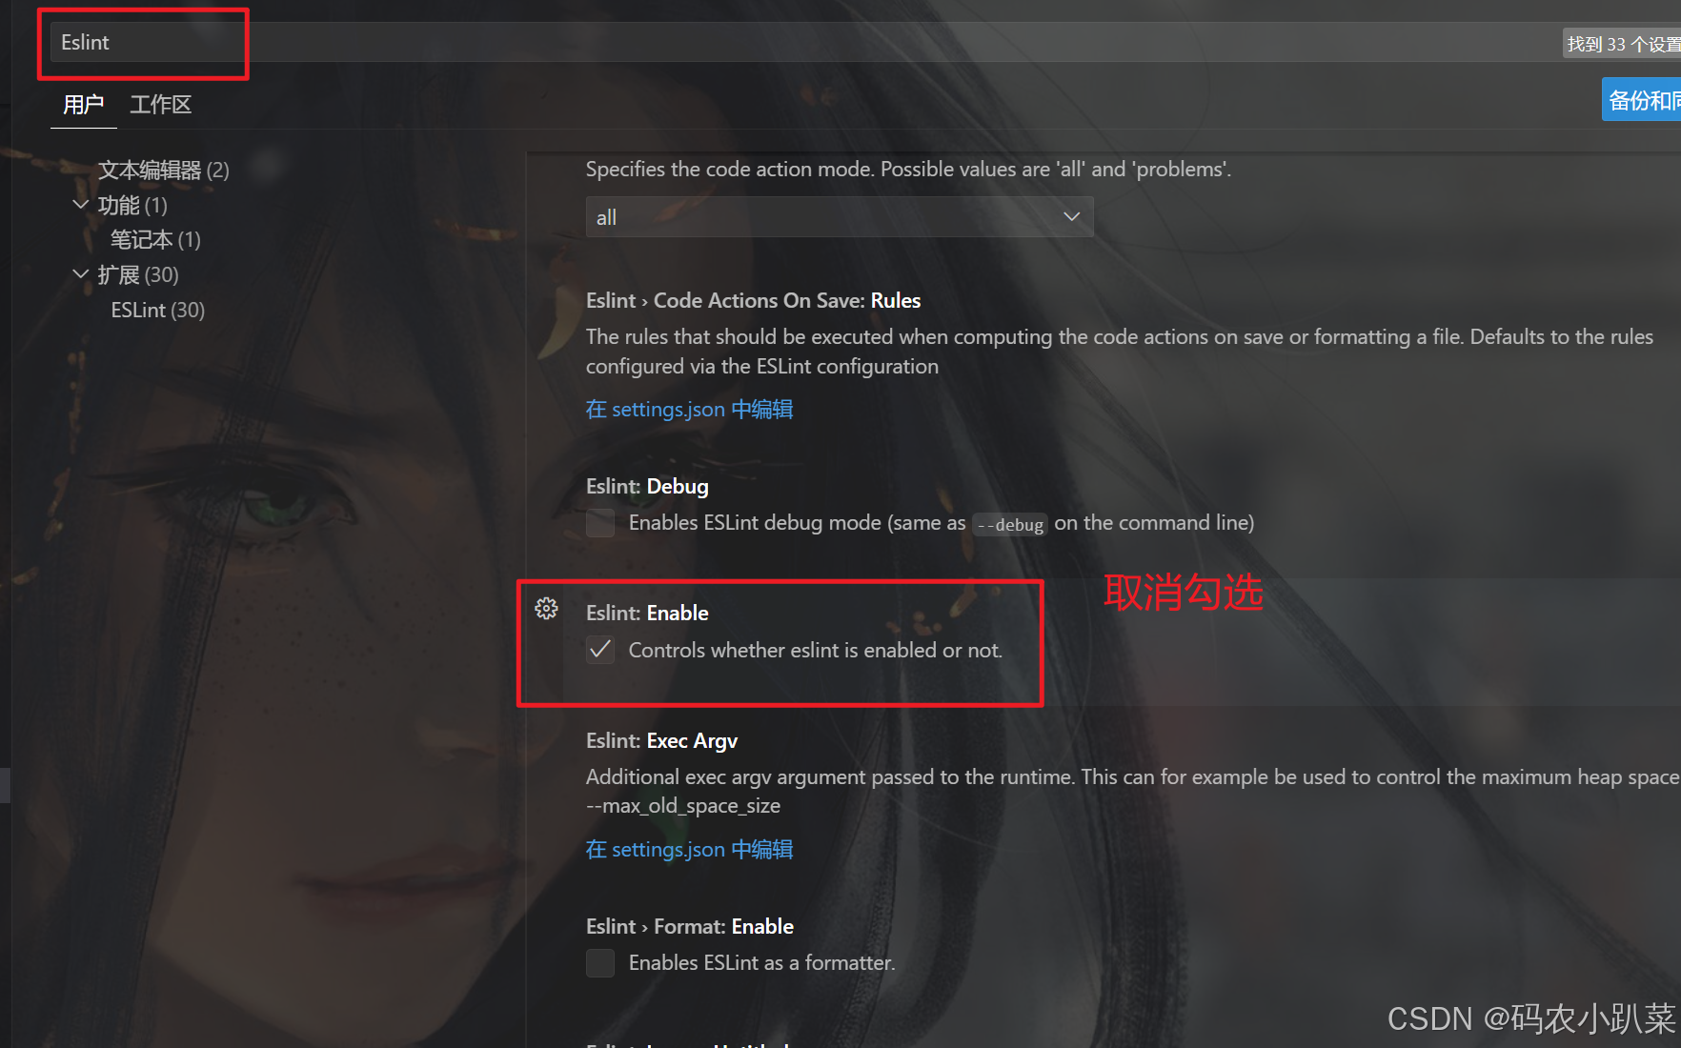Switch to the 工作区 settings tab
Viewport: 1681px width, 1048px height.
pos(160,105)
